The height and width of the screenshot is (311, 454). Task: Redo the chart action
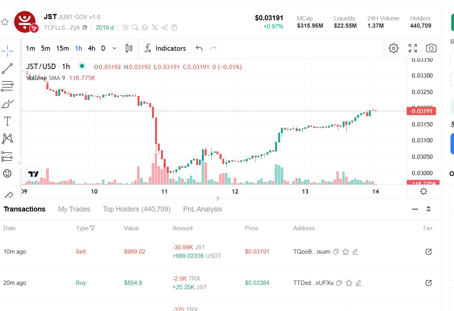[213, 48]
